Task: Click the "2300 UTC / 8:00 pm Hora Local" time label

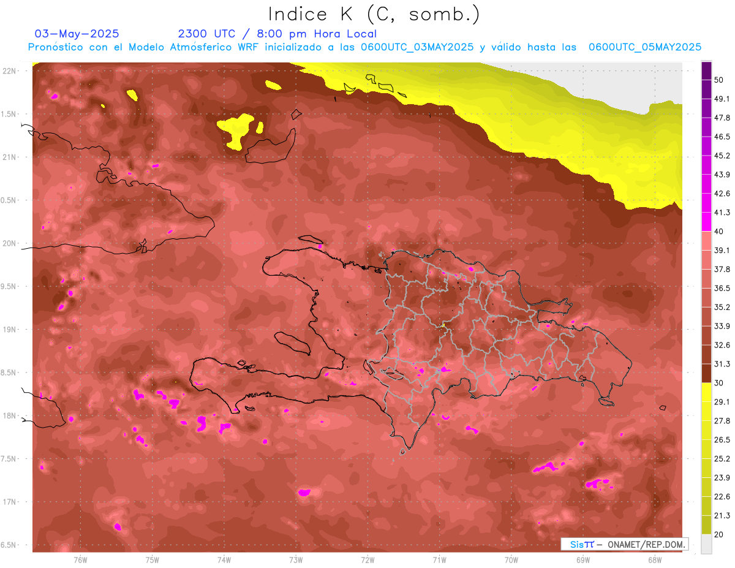Action: pyautogui.click(x=277, y=34)
